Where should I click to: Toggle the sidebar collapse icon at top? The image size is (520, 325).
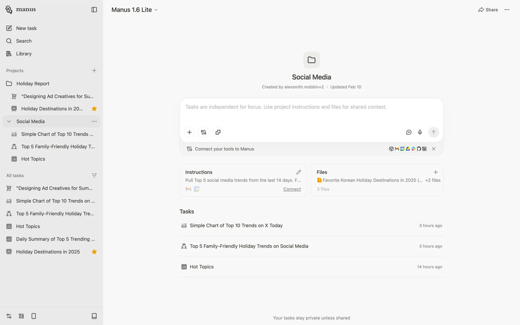coord(94,10)
